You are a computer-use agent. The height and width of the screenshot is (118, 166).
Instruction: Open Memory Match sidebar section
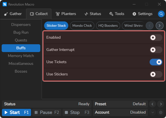pyautogui.click(x=21, y=56)
